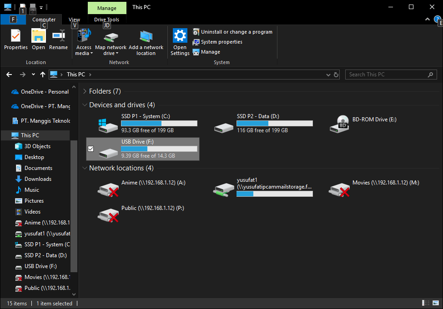Screen dimensions: 443x309
Task: Collapse the Devices and drives group
Action: [x=85, y=105]
